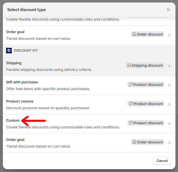Select Gift with purchase discount type
Screen dimensions: 178x172
(22, 82)
